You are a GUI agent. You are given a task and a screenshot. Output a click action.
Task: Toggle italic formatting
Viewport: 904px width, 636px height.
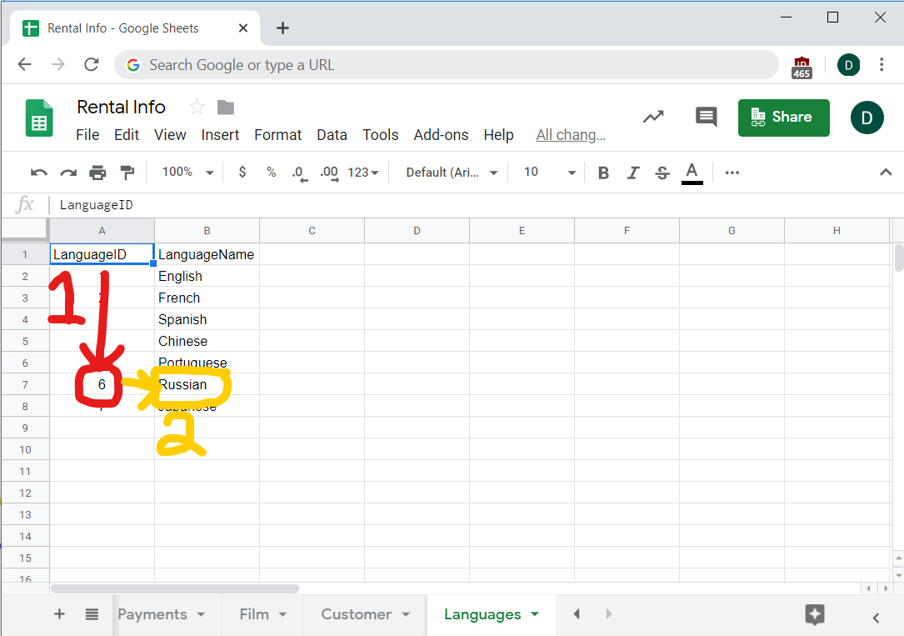pos(632,173)
